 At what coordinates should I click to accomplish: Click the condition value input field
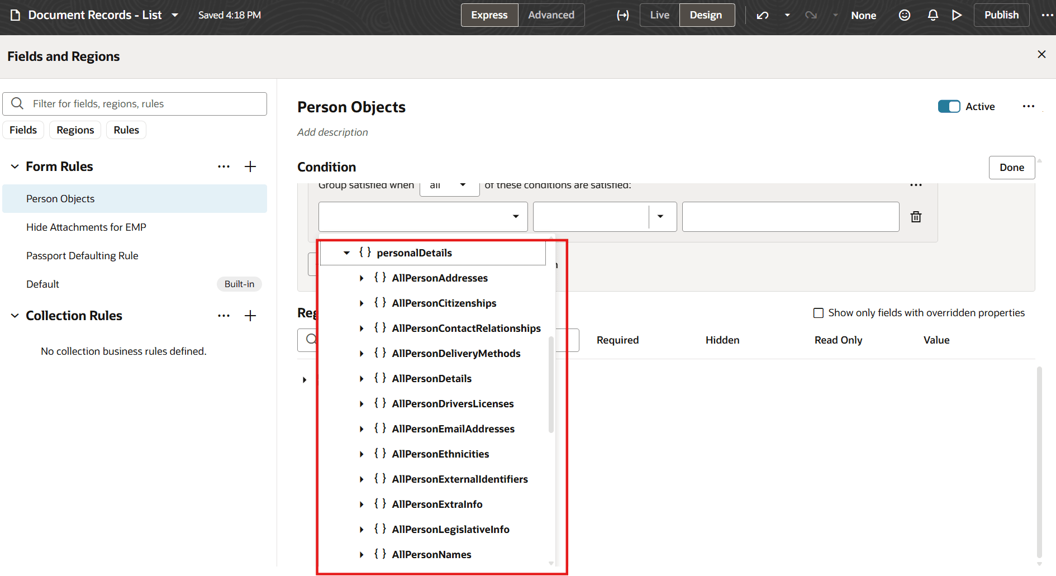coord(791,217)
